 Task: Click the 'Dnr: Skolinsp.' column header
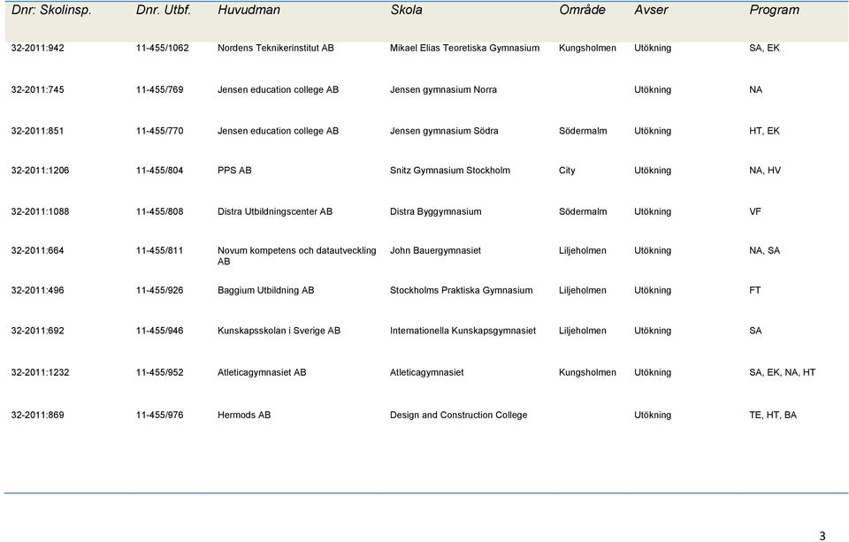[x=51, y=11]
